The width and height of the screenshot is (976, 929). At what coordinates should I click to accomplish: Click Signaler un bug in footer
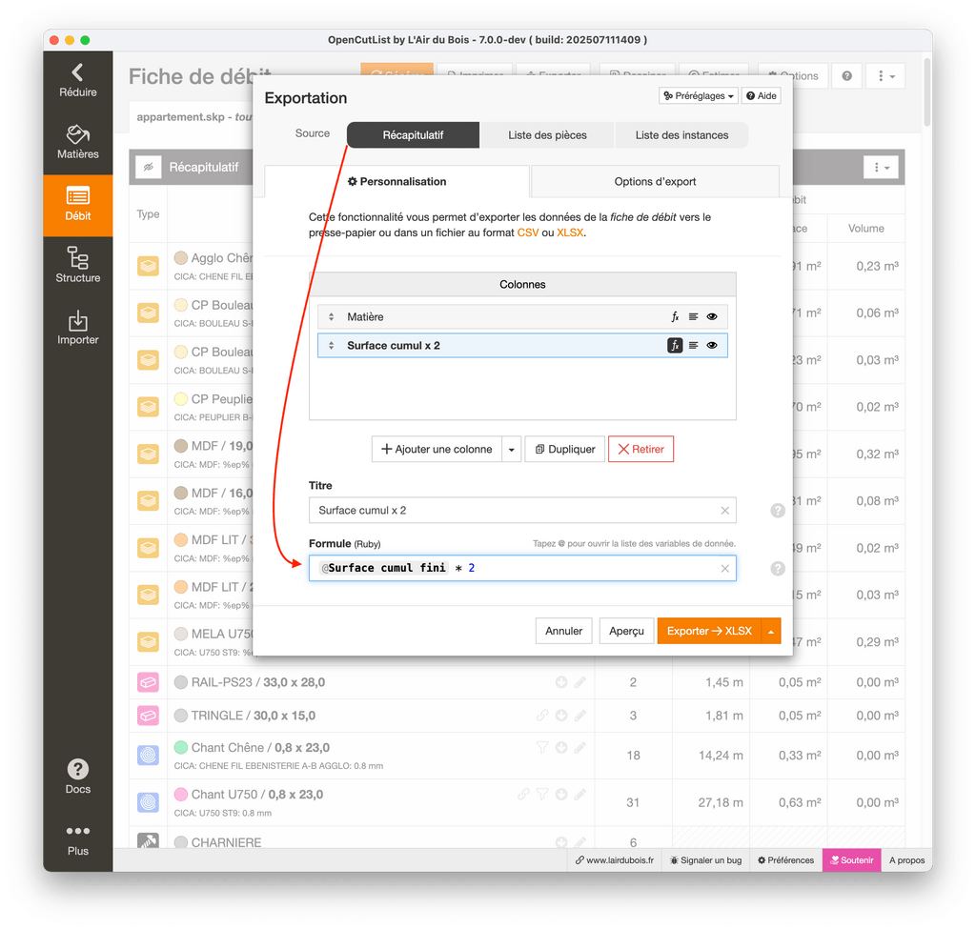(x=706, y=860)
